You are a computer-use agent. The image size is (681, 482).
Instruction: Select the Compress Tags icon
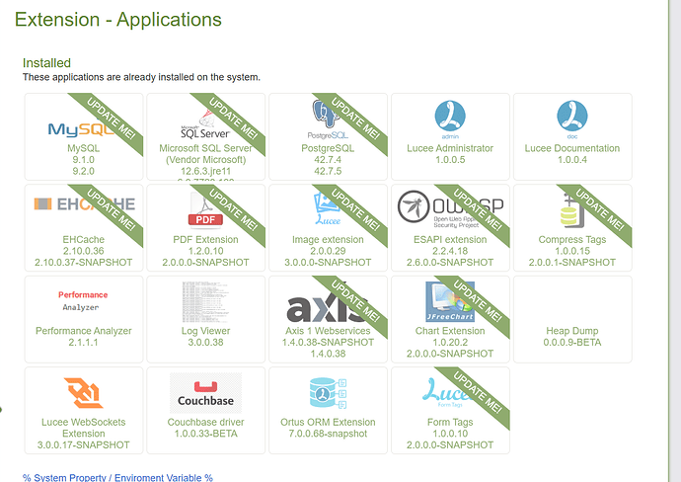(x=572, y=208)
